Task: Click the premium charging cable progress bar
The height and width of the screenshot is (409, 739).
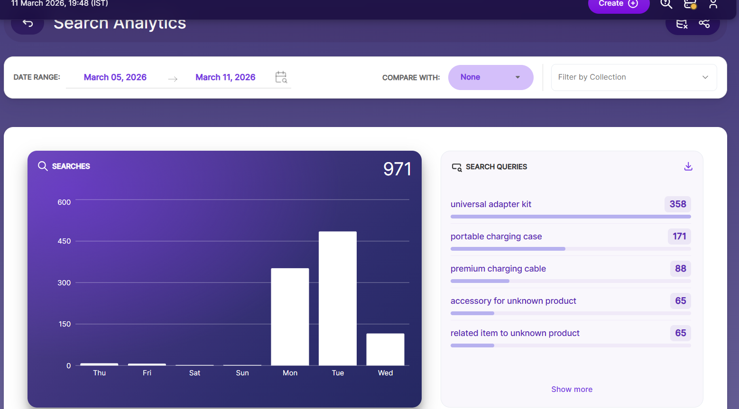Action: click(571, 281)
